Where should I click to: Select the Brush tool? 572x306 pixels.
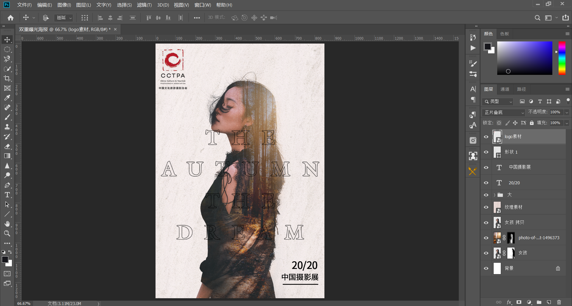[7, 117]
